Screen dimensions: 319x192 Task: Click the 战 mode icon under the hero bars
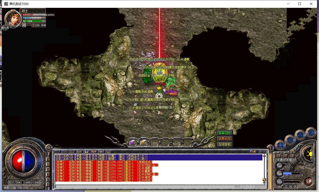[24, 25]
